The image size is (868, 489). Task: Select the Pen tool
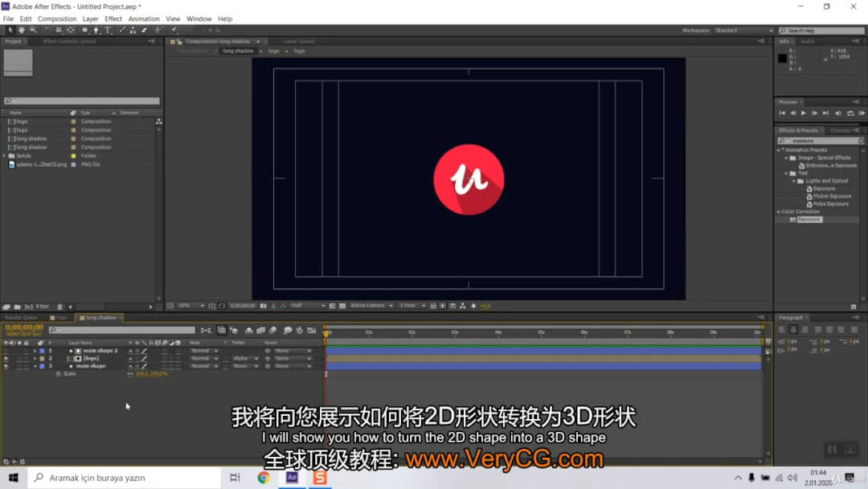96,30
